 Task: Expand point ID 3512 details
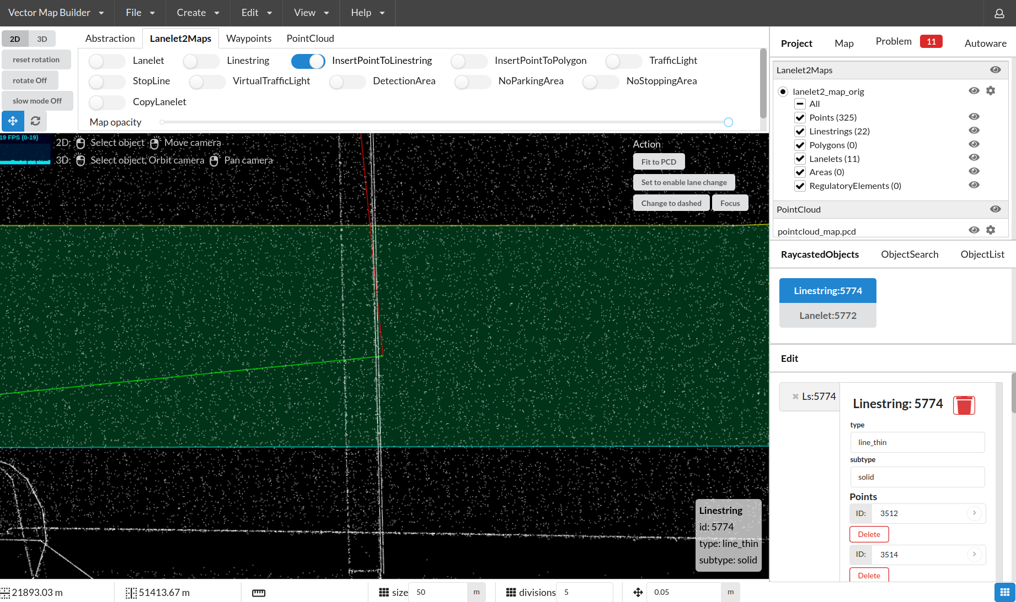coord(975,513)
